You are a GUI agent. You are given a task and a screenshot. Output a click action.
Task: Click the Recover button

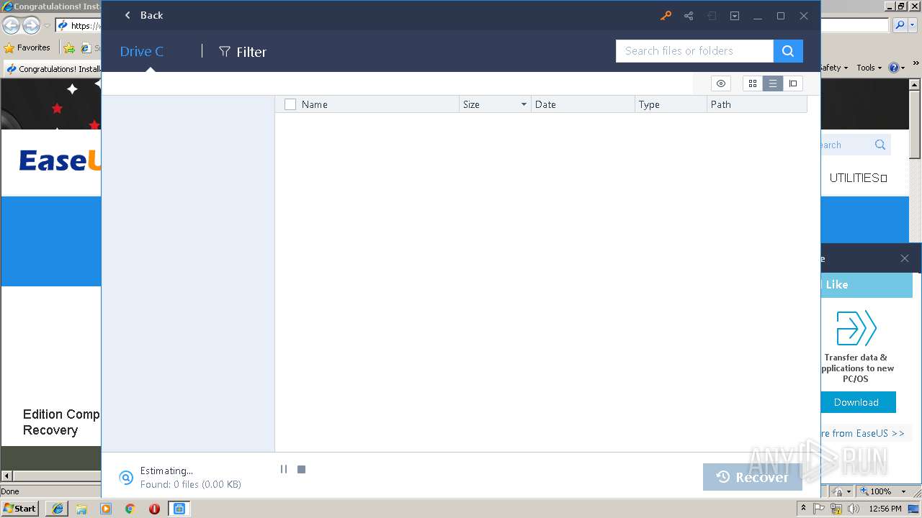click(x=753, y=477)
